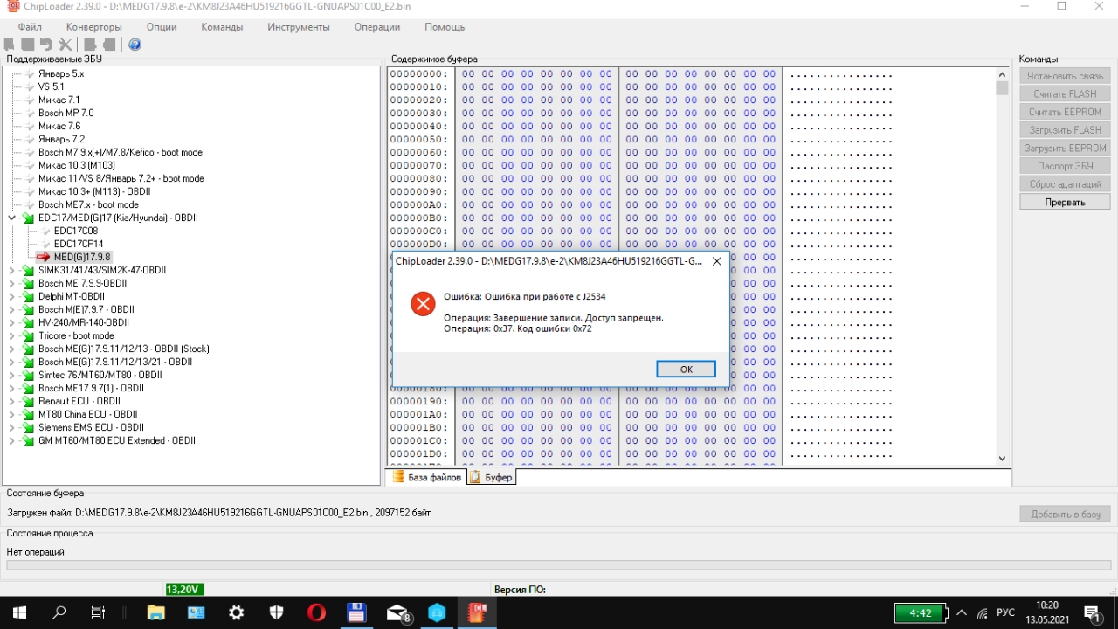Viewport: 1118px width, 629px height.
Task: Expand the Renault ECU - OBDII node
Action: tap(12, 401)
